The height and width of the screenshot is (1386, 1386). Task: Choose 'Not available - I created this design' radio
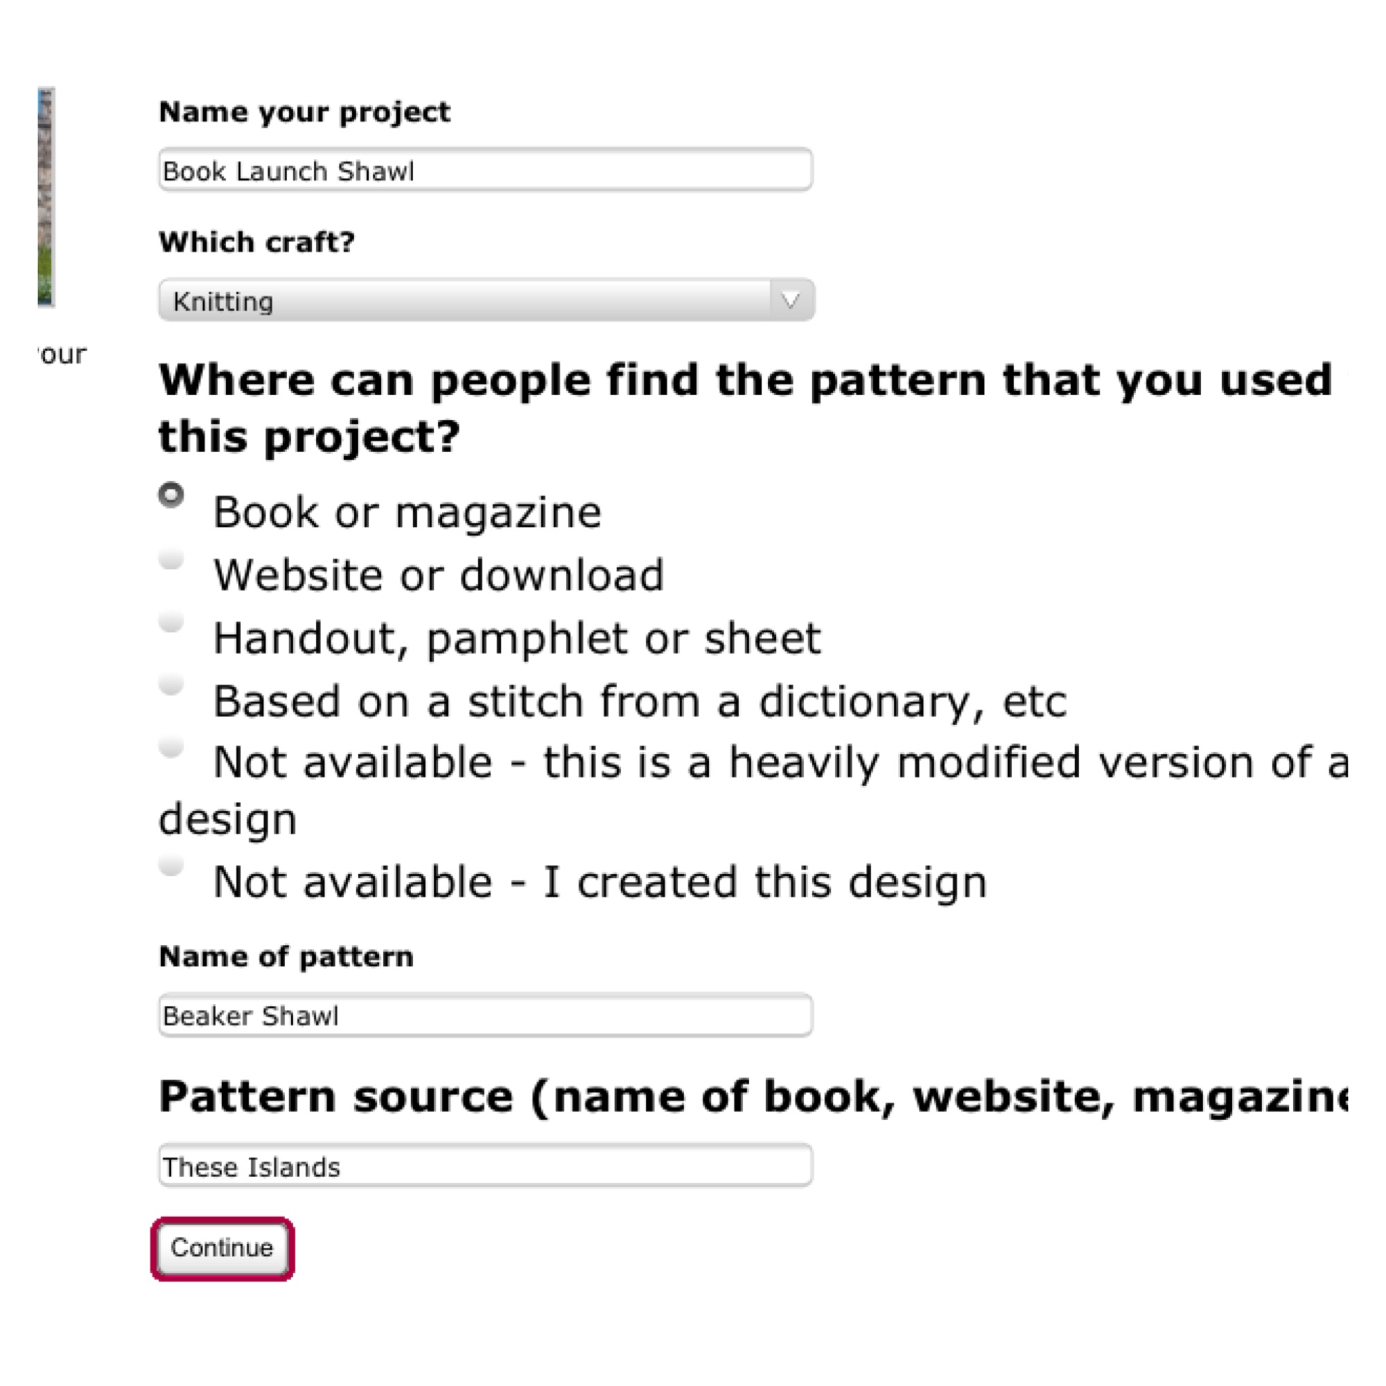[171, 865]
